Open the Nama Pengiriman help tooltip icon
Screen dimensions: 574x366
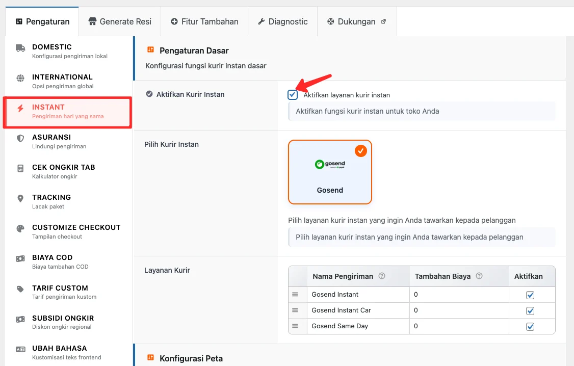[382, 276]
